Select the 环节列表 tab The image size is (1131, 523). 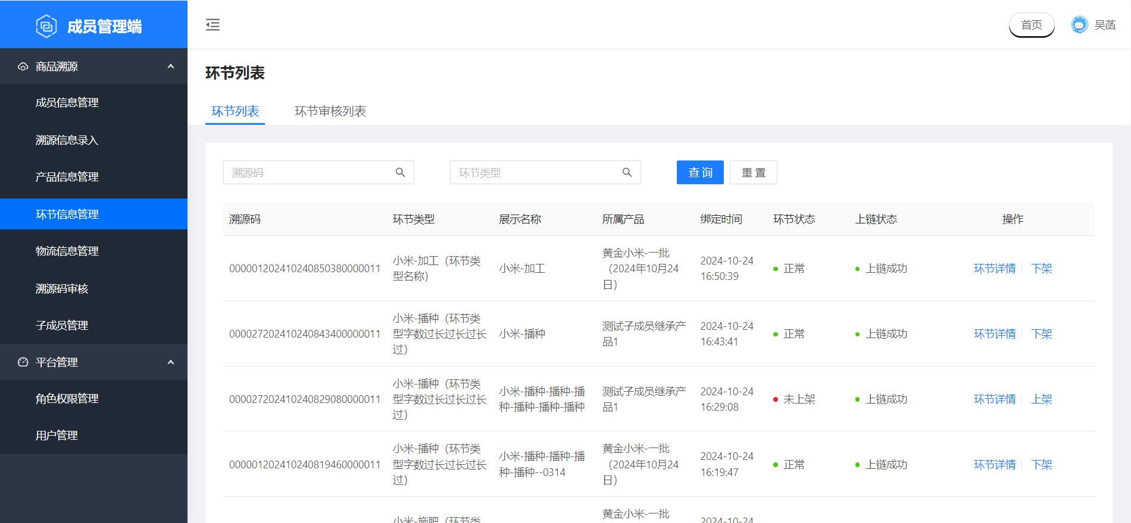click(x=235, y=111)
